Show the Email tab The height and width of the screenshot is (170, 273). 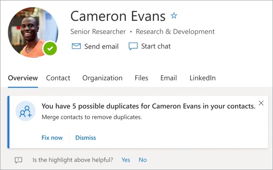169,78
